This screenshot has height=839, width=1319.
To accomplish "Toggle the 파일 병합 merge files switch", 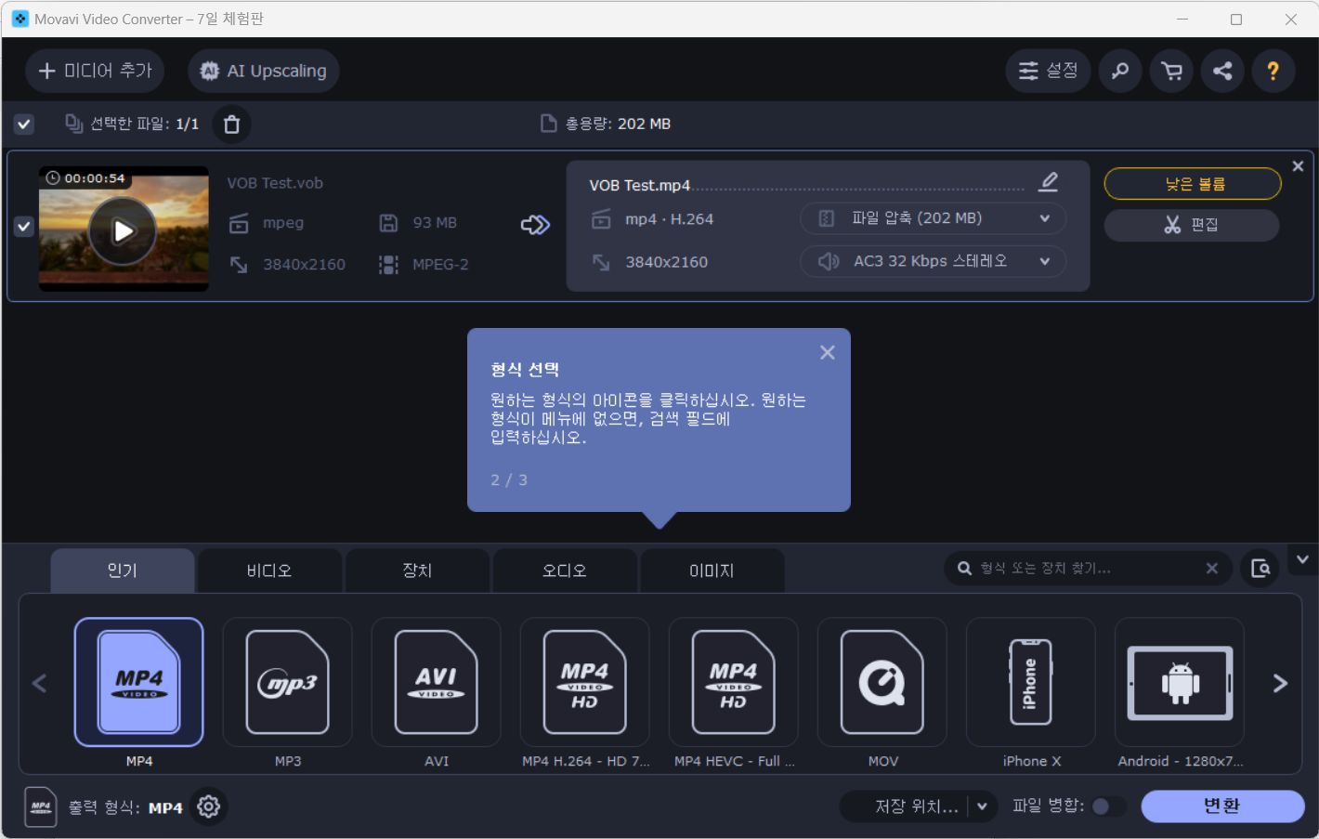I will (1108, 806).
